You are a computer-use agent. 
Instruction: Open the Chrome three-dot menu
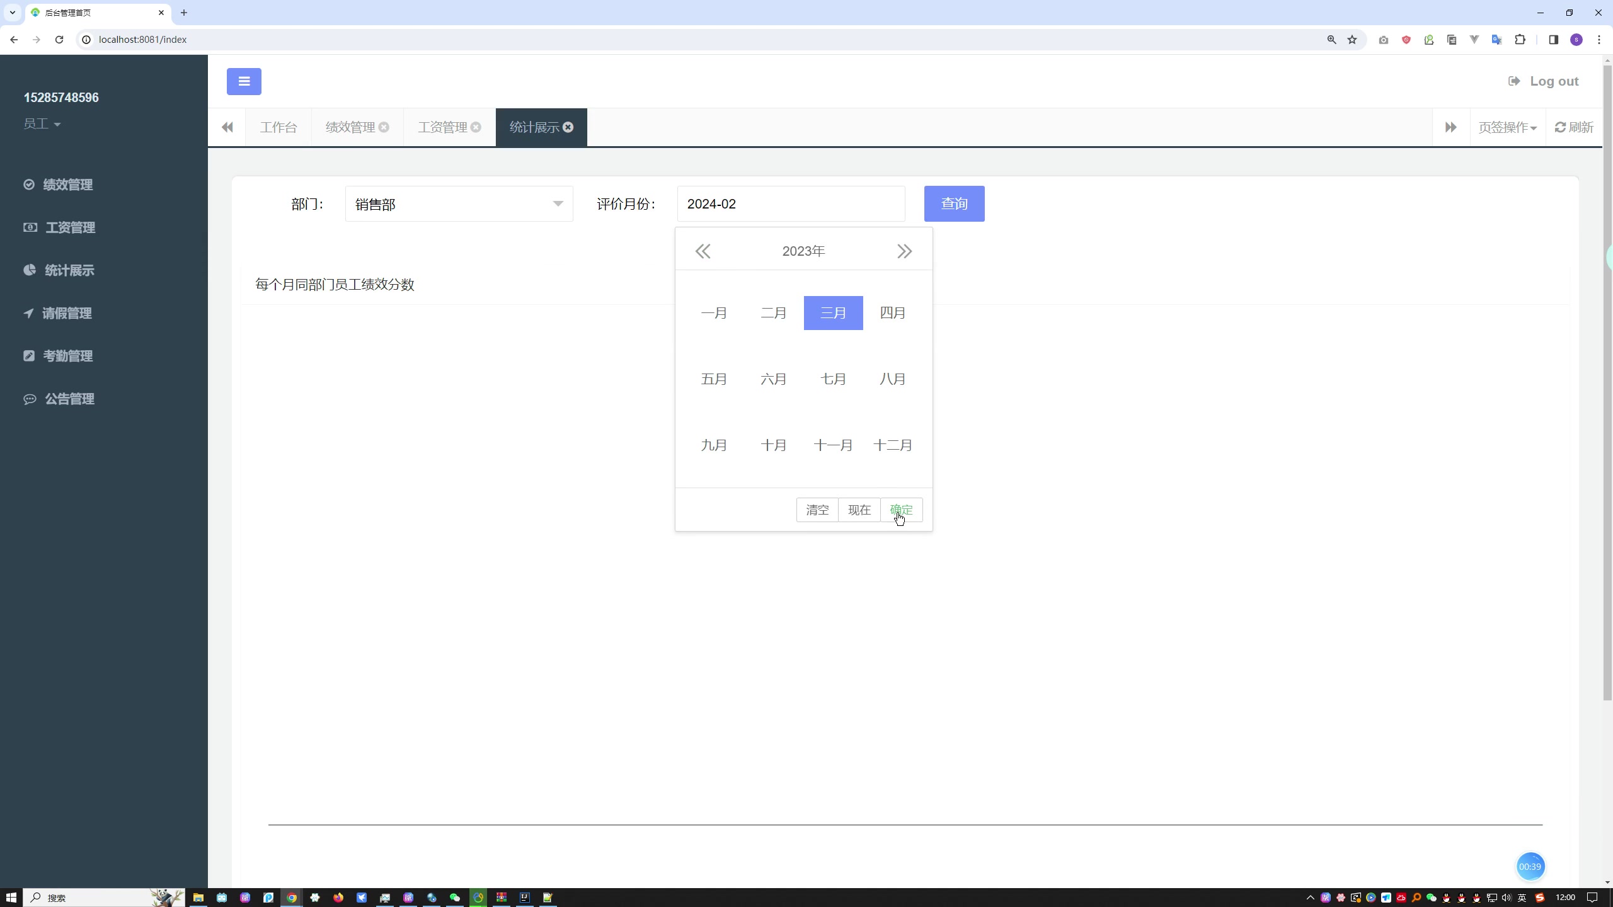point(1599,40)
